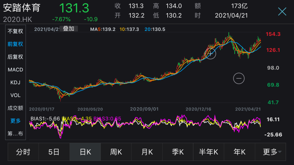Tap the current price 131.3
This screenshot has width=294, height=165.
pos(74,8)
